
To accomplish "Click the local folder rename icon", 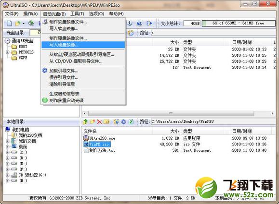I will click(x=106, y=122).
